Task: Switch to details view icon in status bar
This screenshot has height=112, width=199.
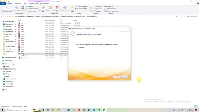Action: 195,106
